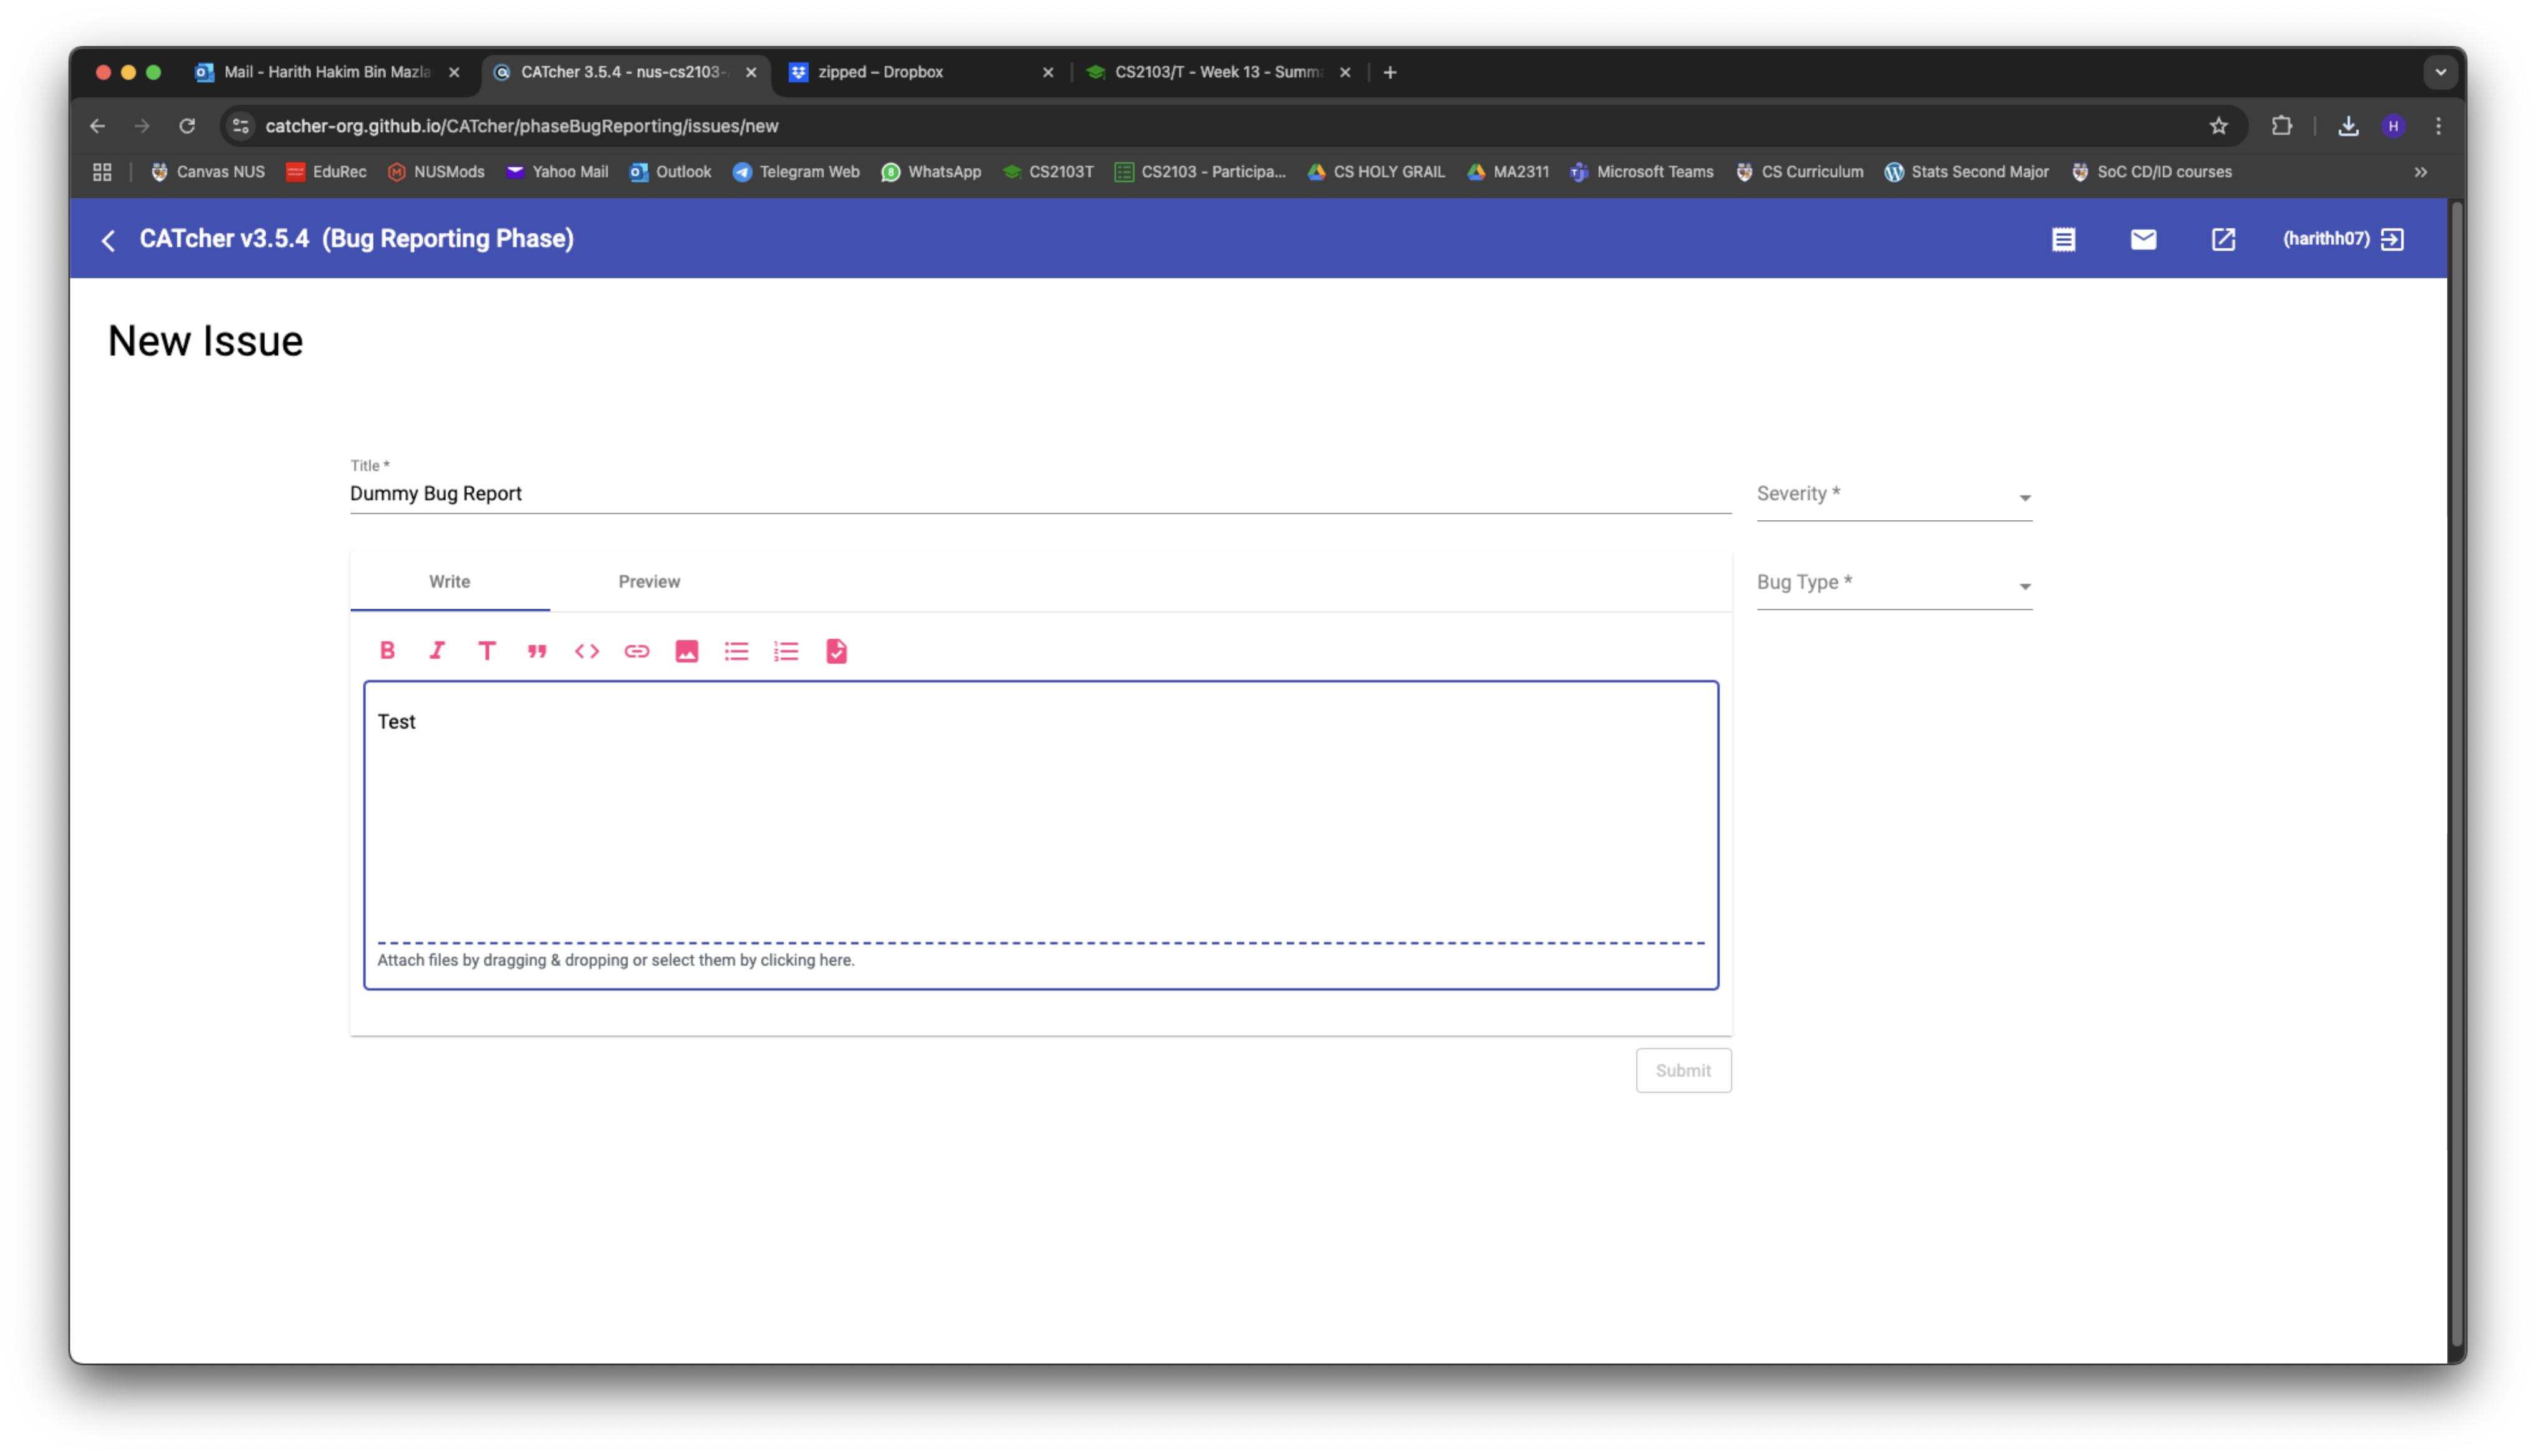2536x1456 pixels.
Task: Insert heading with the T icon
Action: pyautogui.click(x=487, y=651)
